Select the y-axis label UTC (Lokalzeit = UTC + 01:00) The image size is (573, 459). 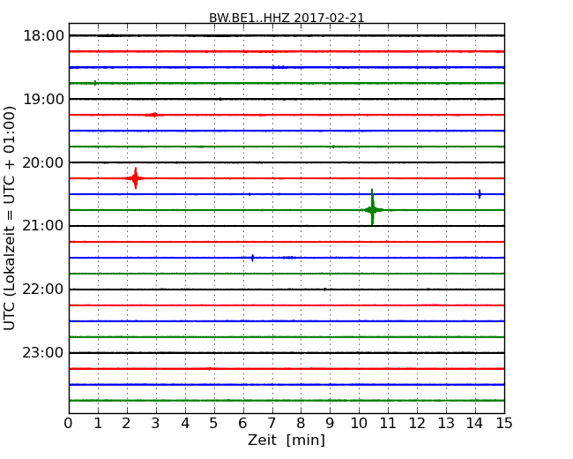point(10,218)
